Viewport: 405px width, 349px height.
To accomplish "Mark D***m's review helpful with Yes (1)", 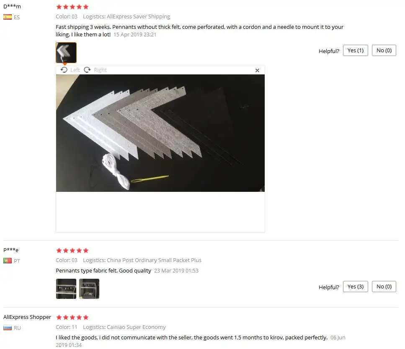I will click(356, 51).
